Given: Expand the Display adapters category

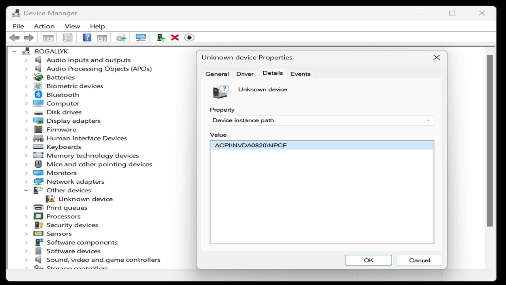Looking at the screenshot, I should pos(26,121).
